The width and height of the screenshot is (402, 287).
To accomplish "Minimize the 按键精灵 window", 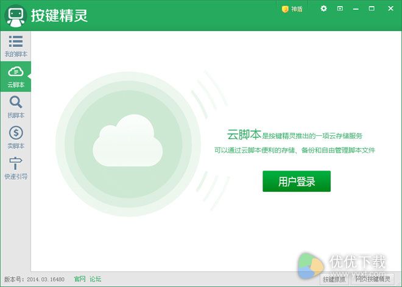I will click(356, 9).
